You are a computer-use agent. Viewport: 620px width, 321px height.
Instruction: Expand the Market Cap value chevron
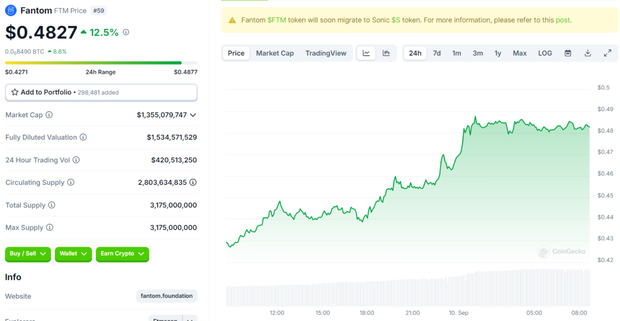pos(193,115)
